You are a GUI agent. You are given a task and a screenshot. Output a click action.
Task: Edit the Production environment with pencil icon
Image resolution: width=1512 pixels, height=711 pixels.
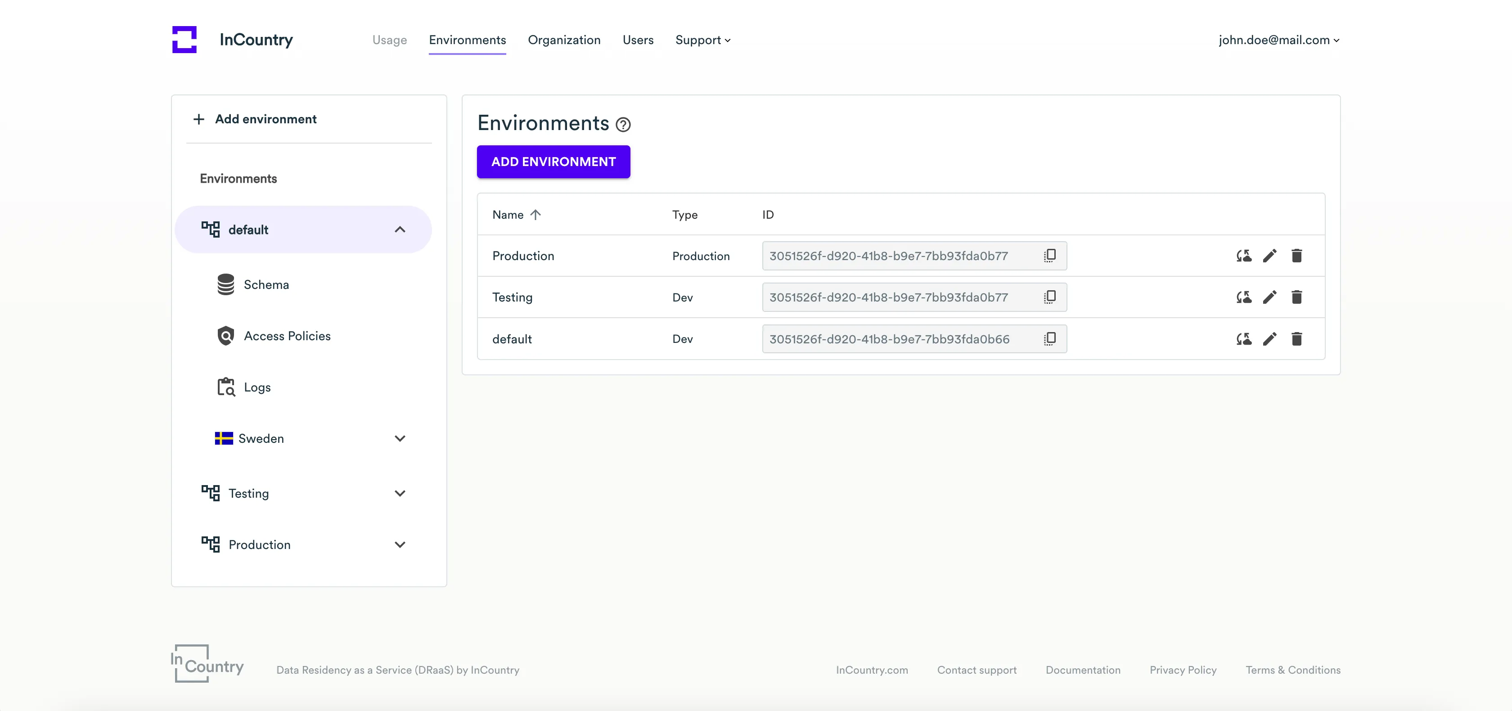[x=1269, y=256]
